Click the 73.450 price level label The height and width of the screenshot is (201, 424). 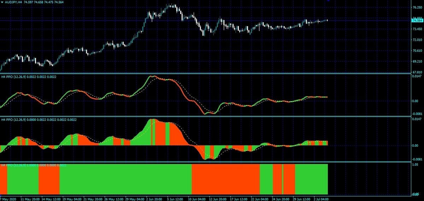click(417, 29)
